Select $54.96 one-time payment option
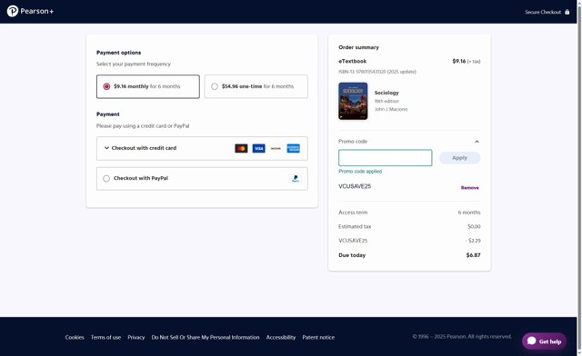The height and width of the screenshot is (356, 582). 256,86
